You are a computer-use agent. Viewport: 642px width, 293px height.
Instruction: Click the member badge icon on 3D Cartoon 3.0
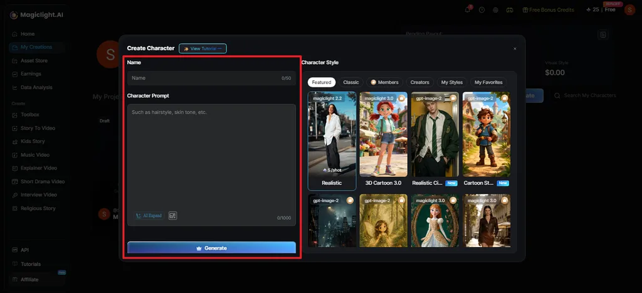click(402, 99)
